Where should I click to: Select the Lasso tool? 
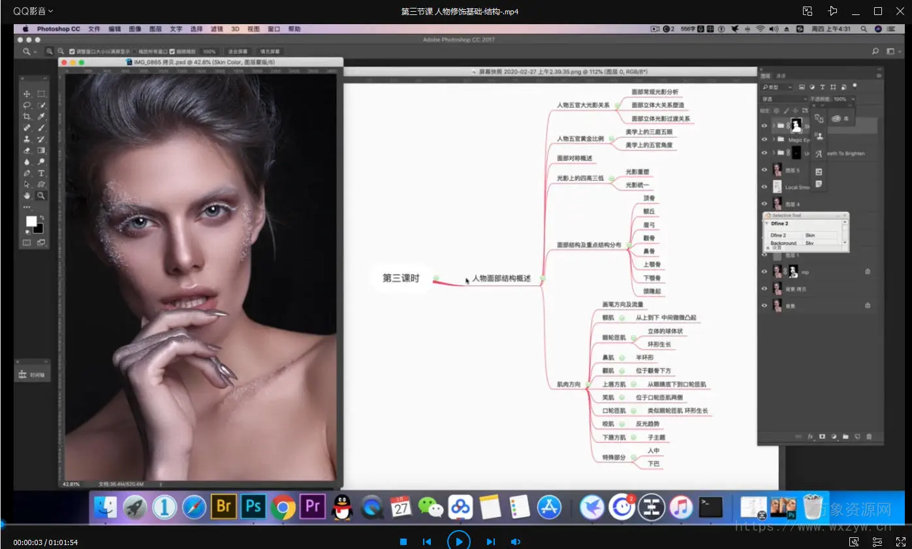point(27,106)
